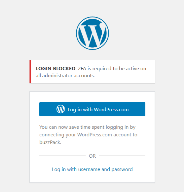This screenshot has height=192, width=184.
Task: Click the divider line left of OR
Action: coord(62,156)
